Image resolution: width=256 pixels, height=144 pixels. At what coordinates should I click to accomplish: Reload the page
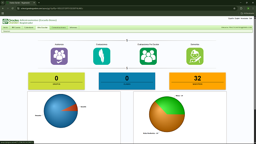(12, 8)
